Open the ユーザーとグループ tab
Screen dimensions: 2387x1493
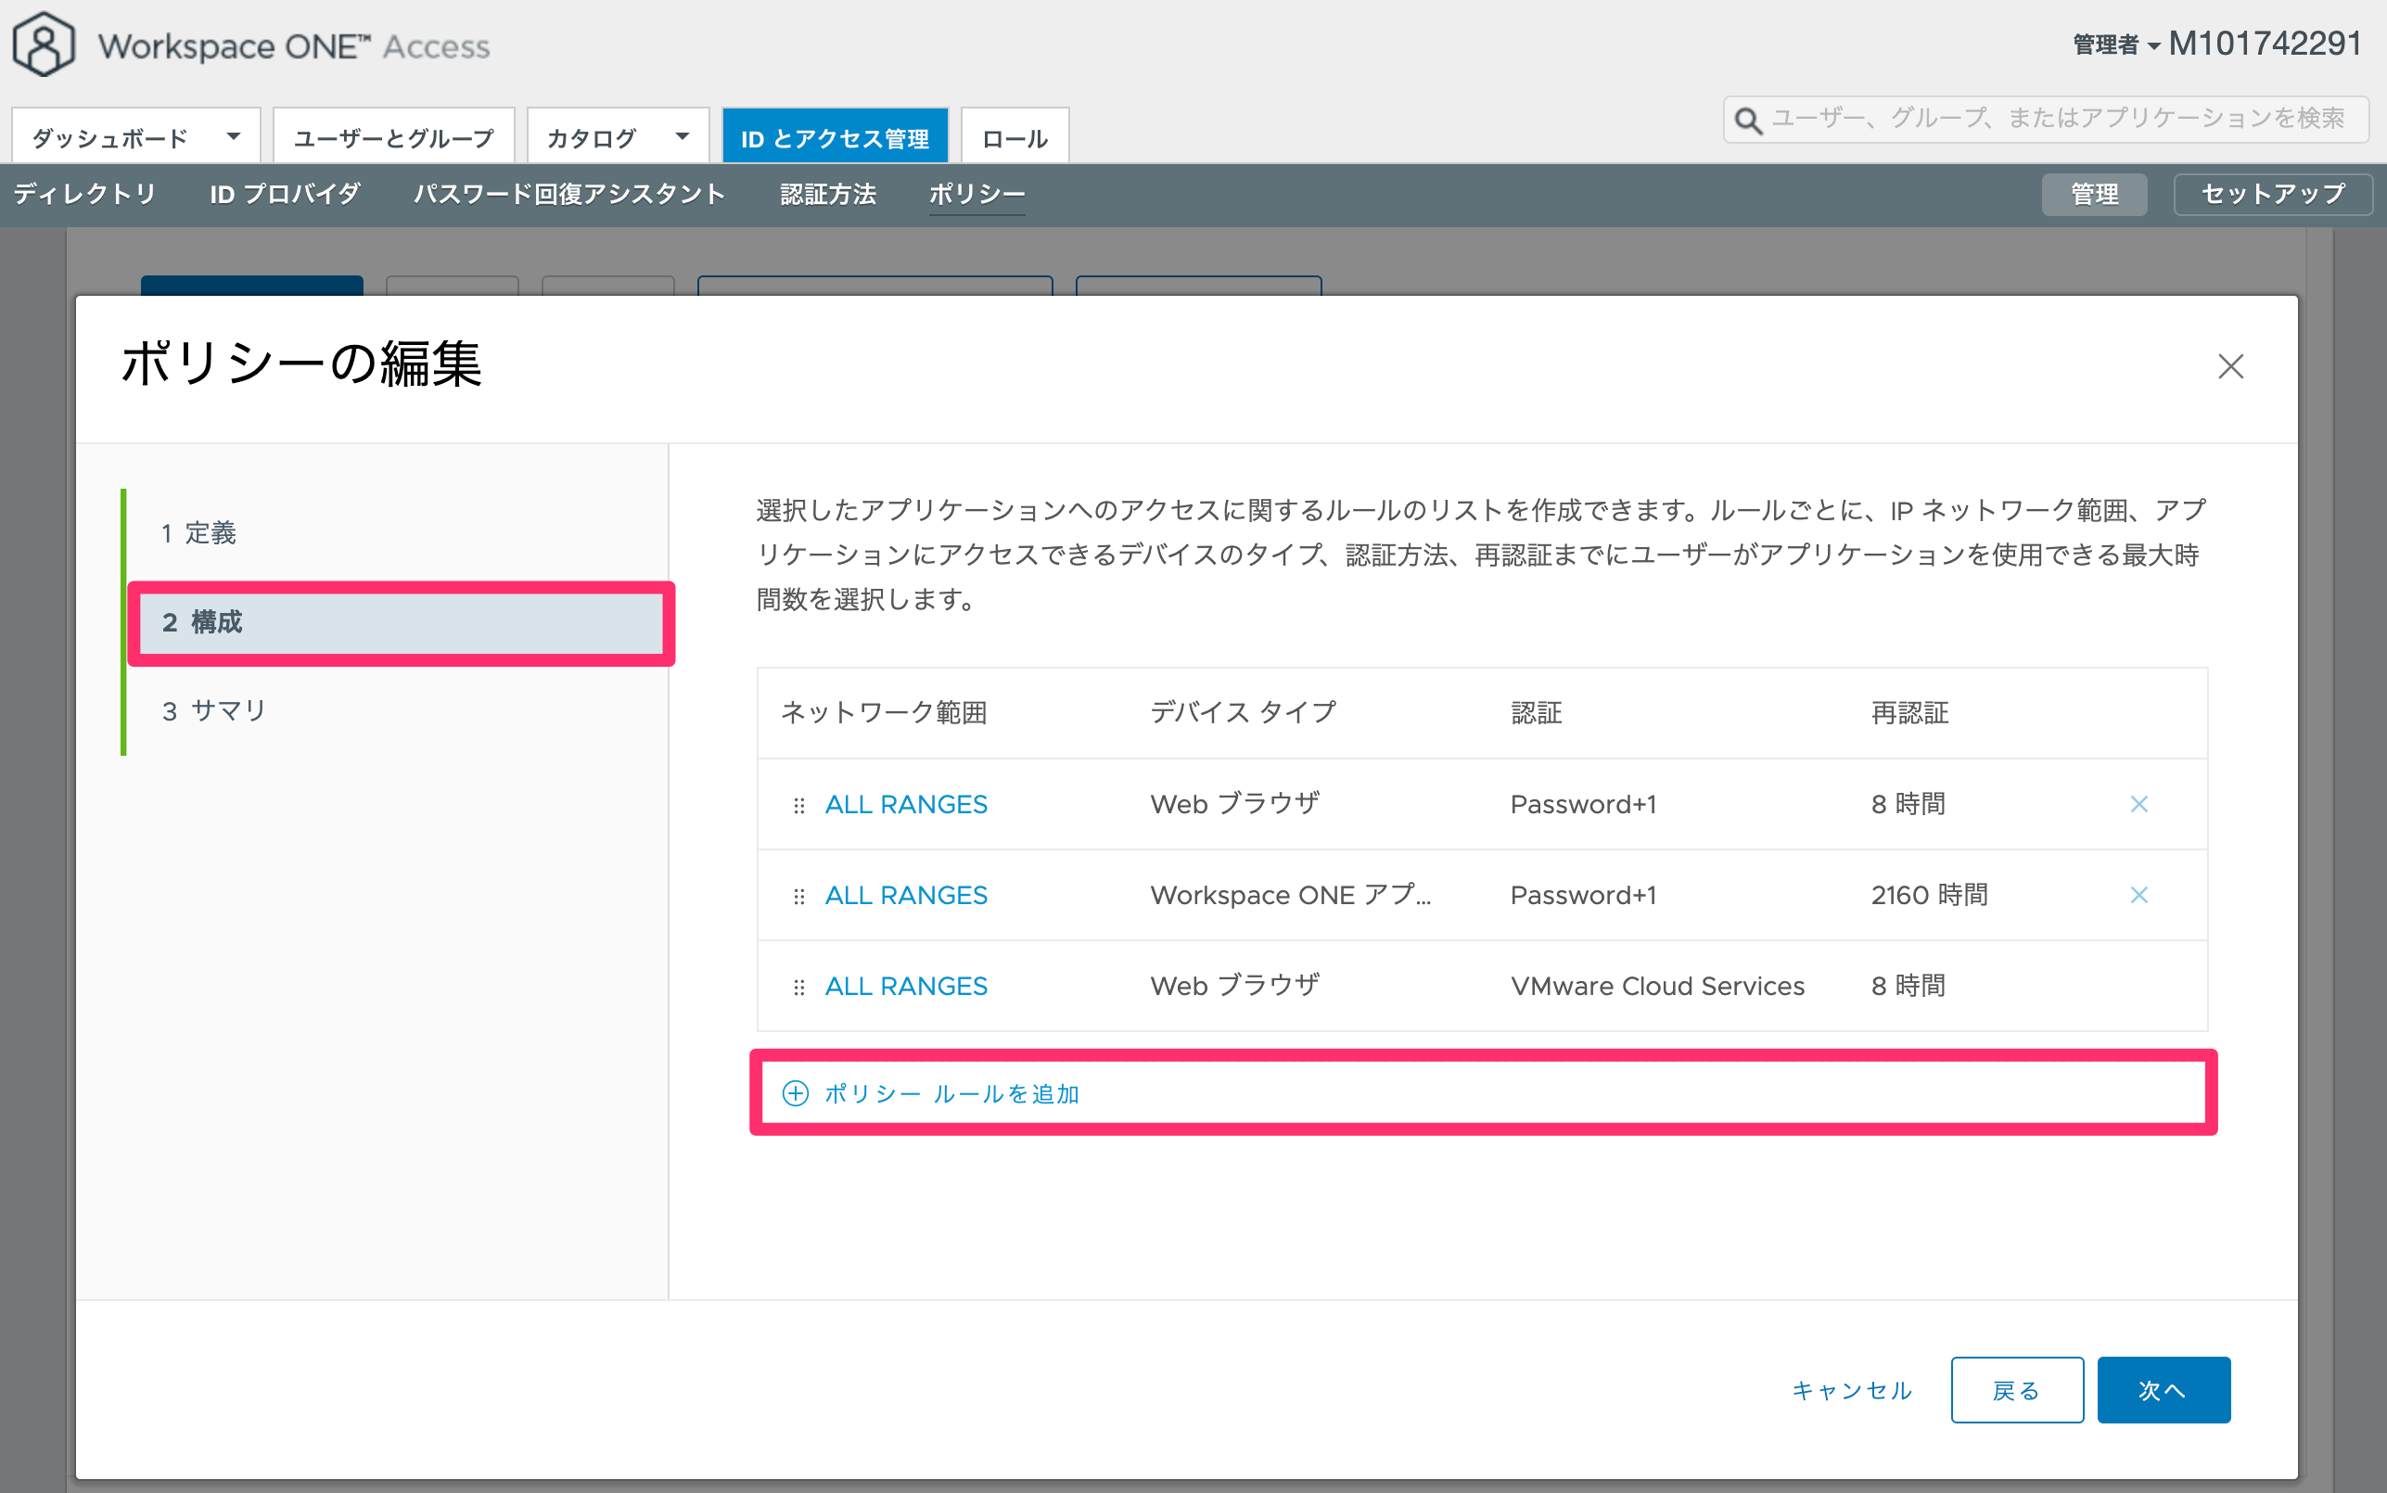coord(393,136)
